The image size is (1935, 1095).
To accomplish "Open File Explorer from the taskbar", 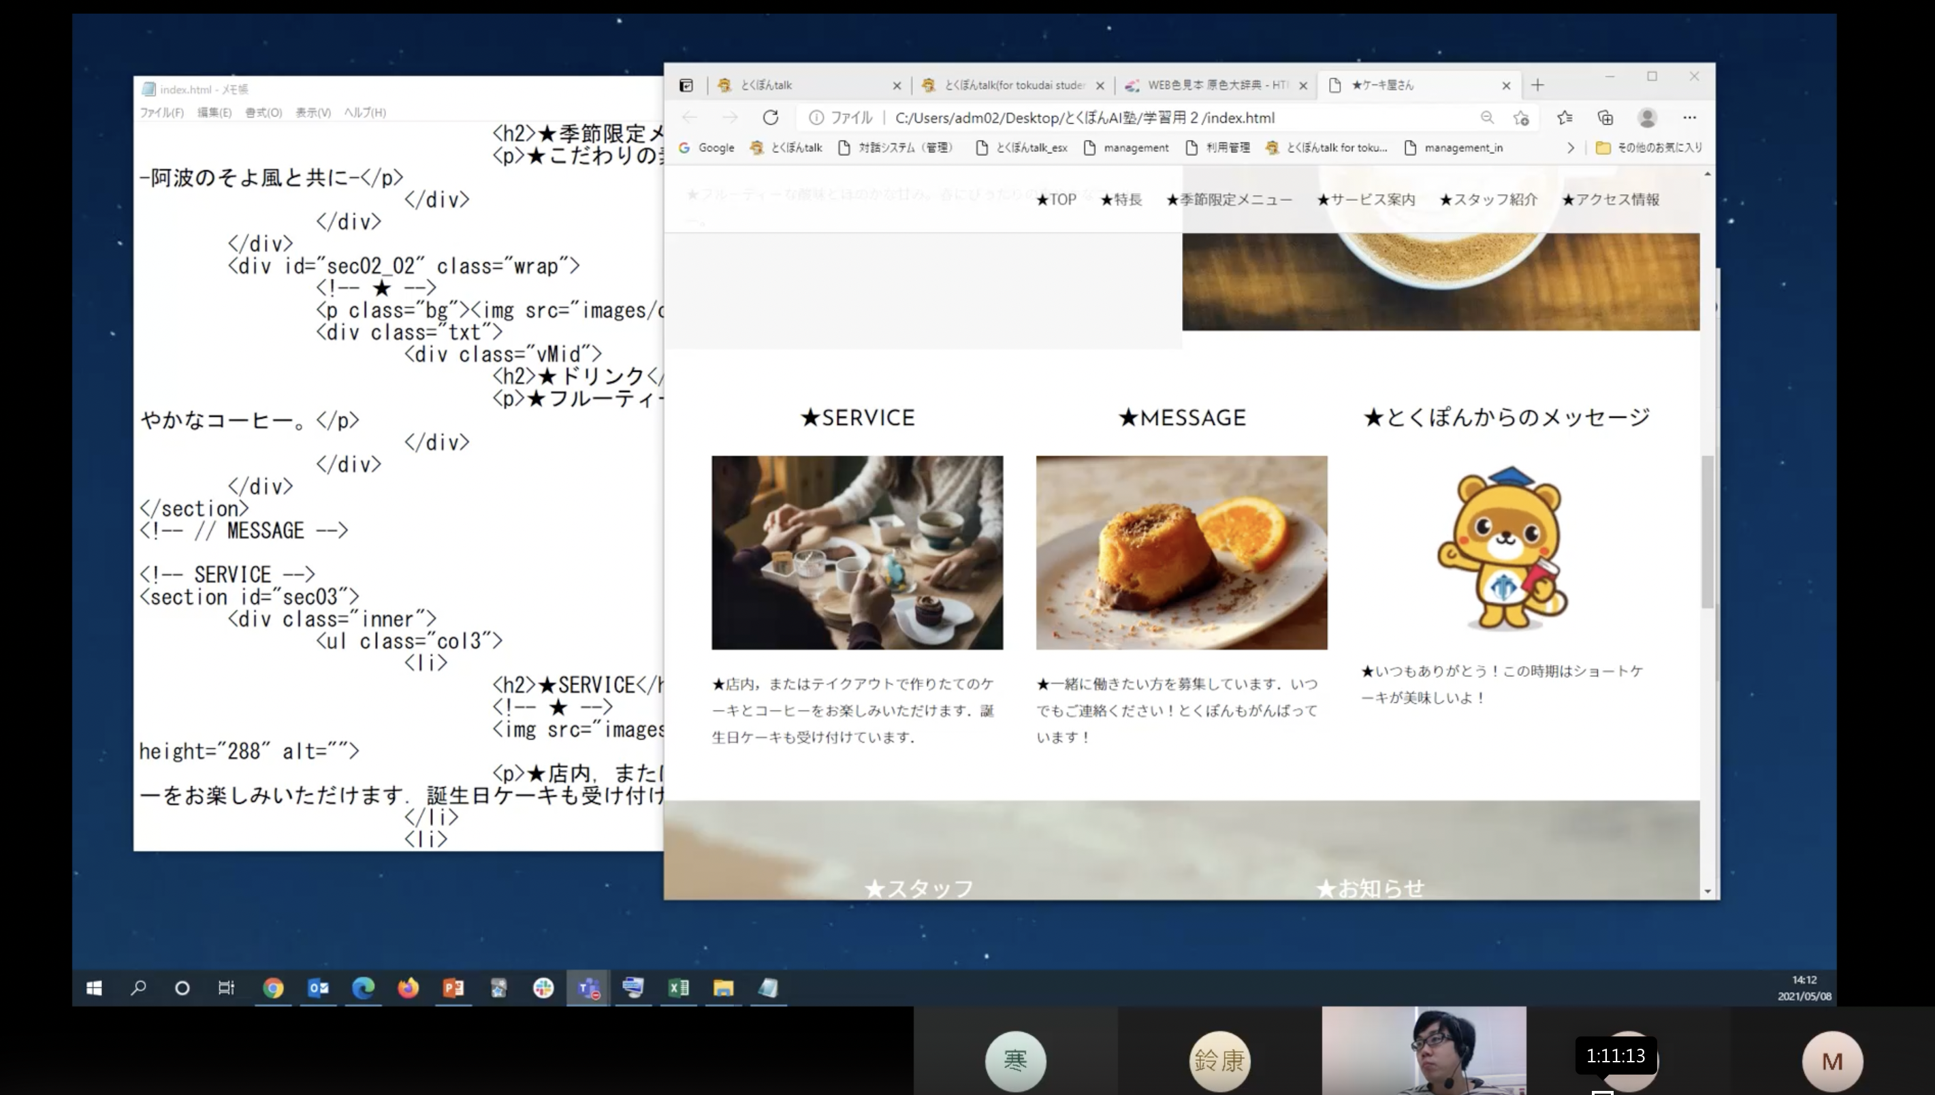I will tap(723, 987).
